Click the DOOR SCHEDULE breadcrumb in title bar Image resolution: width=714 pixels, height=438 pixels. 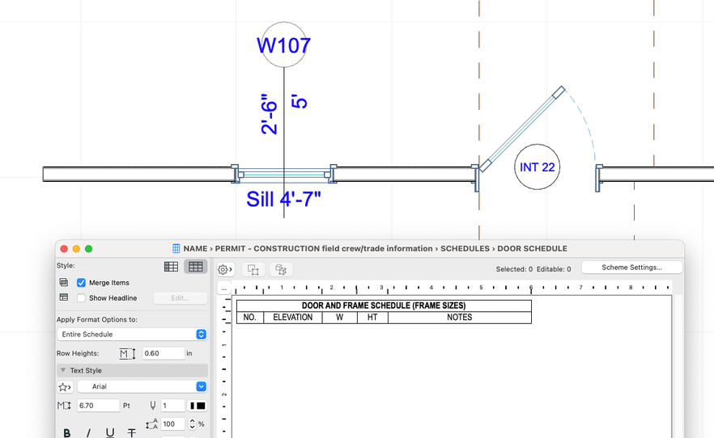coord(532,249)
